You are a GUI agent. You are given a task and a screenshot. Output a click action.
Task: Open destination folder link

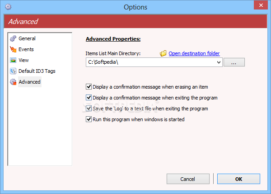(x=194, y=53)
